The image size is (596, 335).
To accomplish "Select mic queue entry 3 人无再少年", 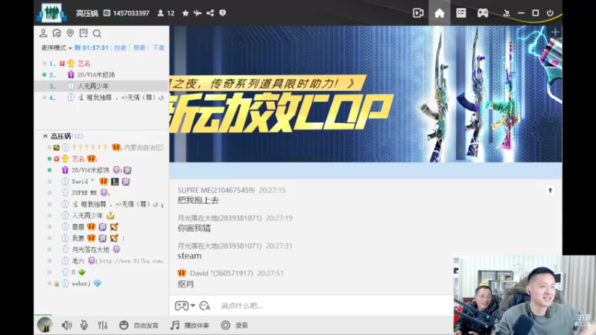I will 101,86.
